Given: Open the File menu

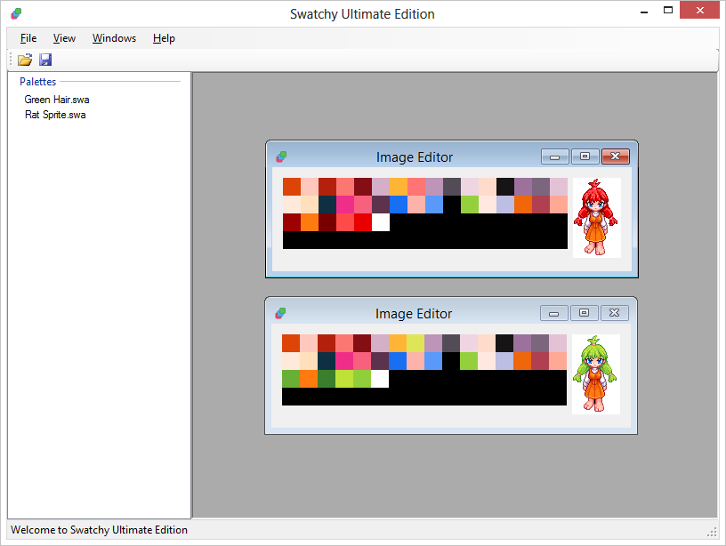Looking at the screenshot, I should pos(28,38).
